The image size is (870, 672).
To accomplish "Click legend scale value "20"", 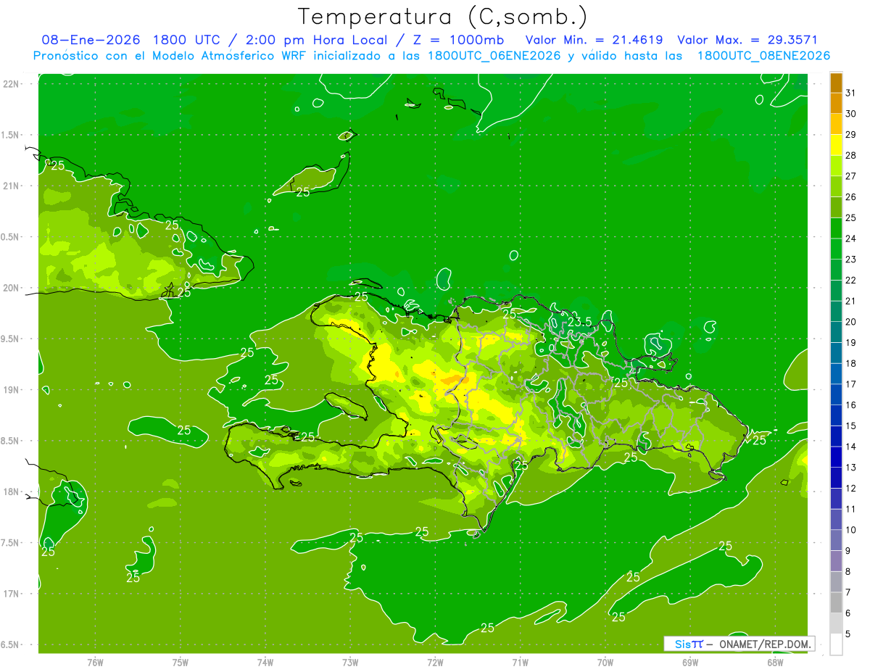I will (x=851, y=322).
